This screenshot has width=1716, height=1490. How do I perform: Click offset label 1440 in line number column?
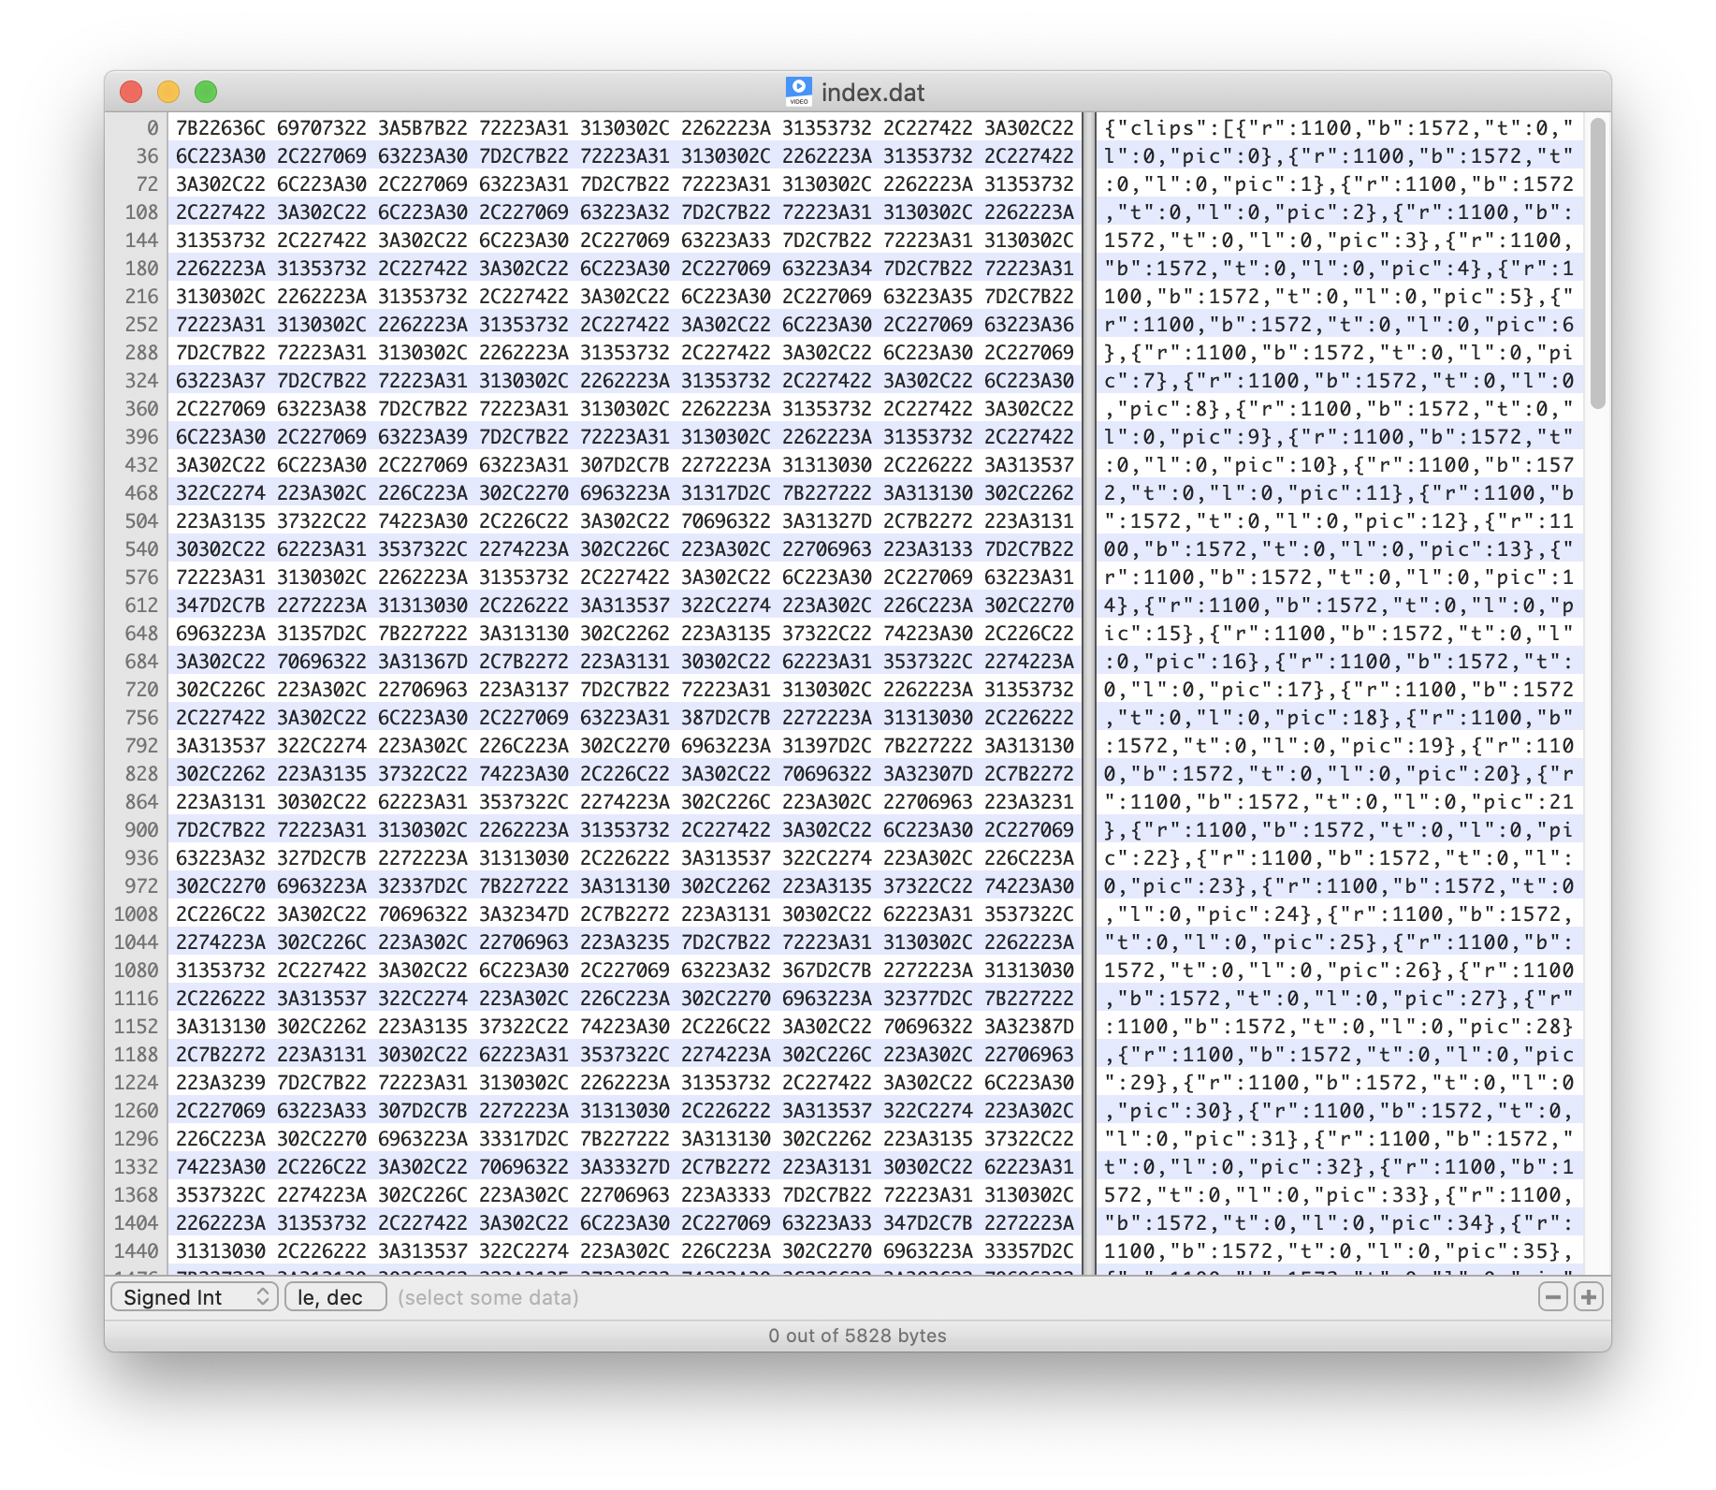pyautogui.click(x=137, y=1250)
